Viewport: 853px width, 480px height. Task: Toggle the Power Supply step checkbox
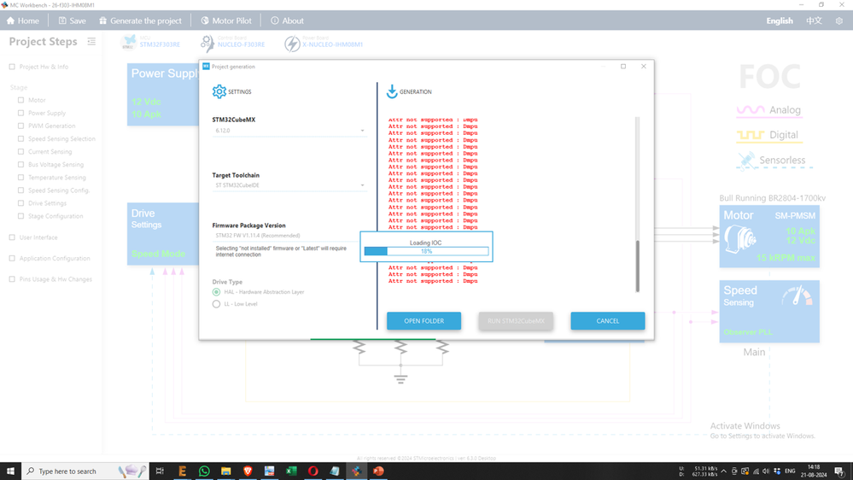[20, 114]
